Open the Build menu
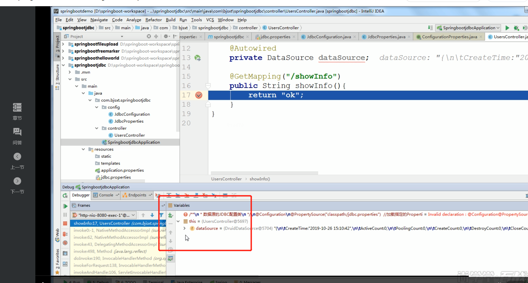Screen dimensions: 528x283 (171, 20)
